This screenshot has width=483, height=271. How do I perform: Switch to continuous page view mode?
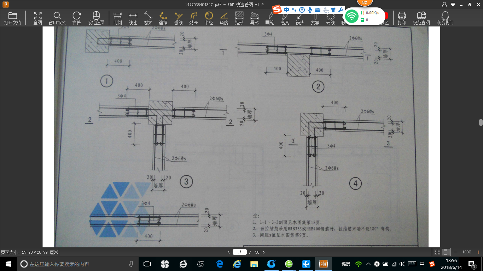[x=446, y=252]
